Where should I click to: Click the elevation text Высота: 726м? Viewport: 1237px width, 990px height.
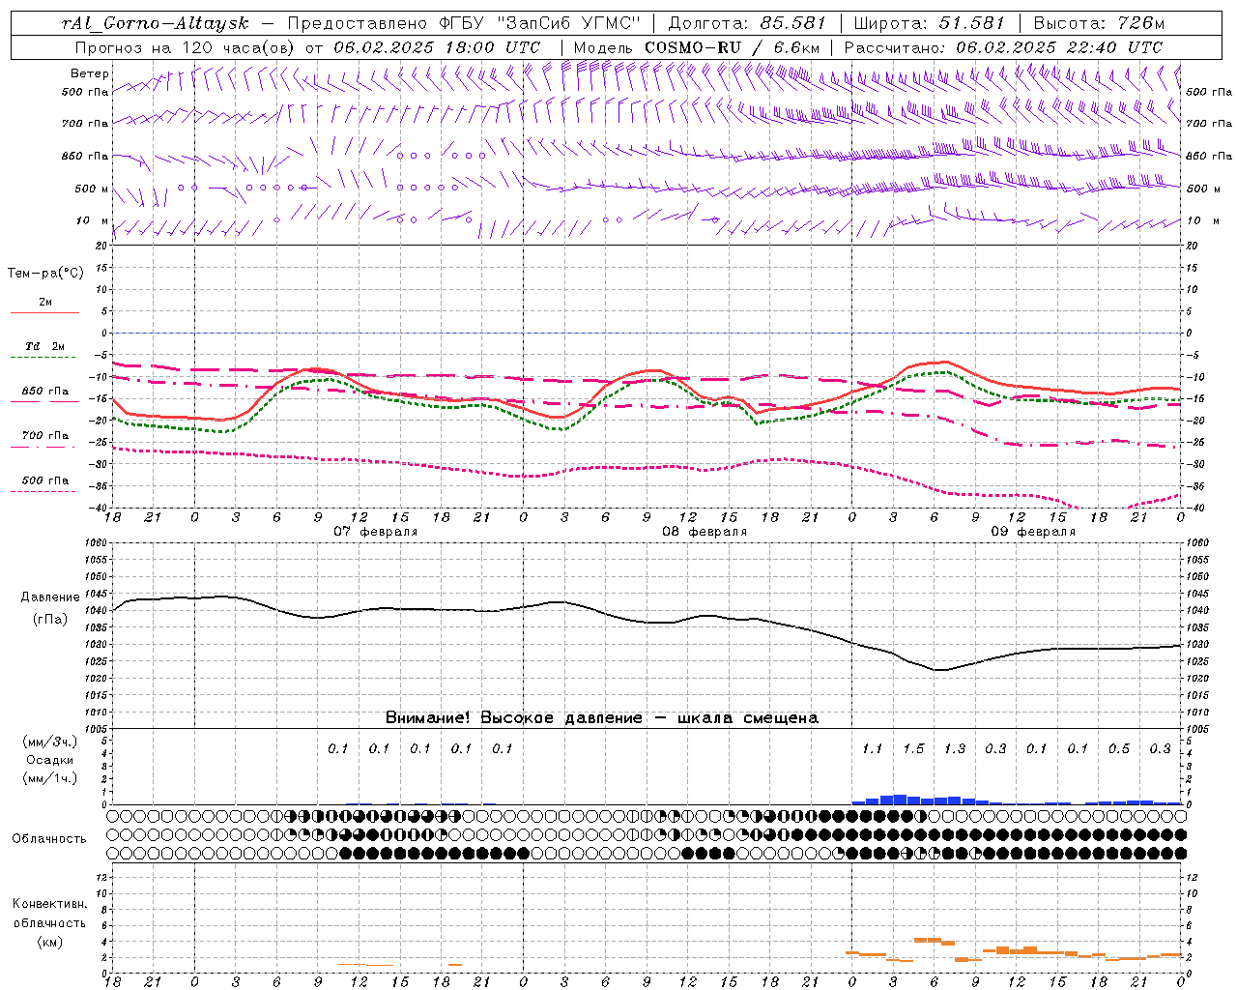(1099, 23)
